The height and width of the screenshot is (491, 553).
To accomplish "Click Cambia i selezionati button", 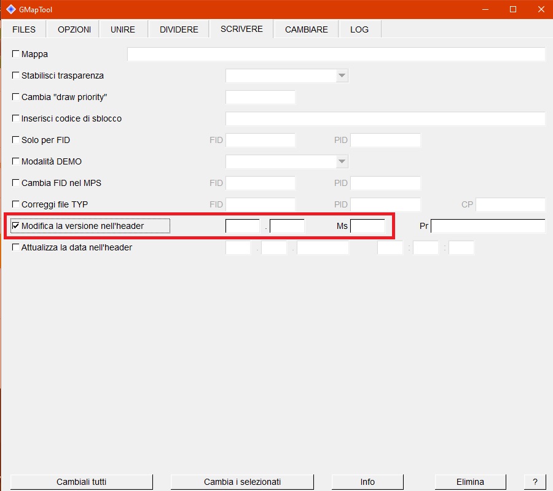I will (242, 482).
